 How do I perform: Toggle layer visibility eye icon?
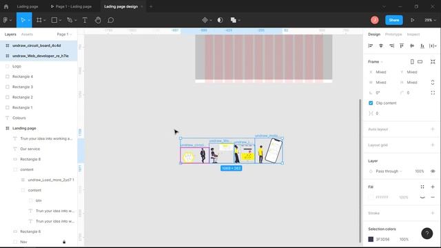[x=433, y=172]
